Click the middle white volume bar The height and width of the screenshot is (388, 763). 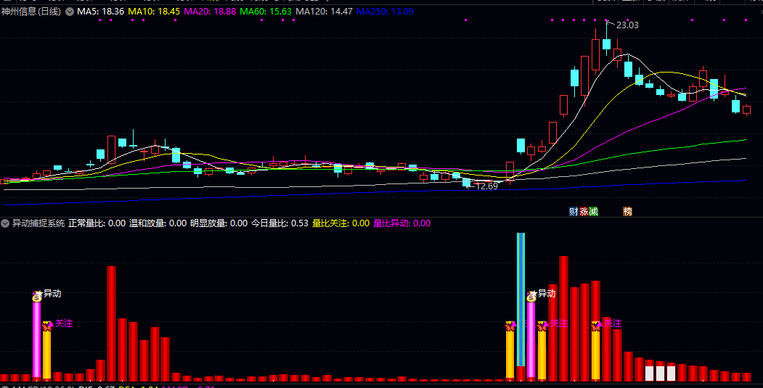point(661,373)
